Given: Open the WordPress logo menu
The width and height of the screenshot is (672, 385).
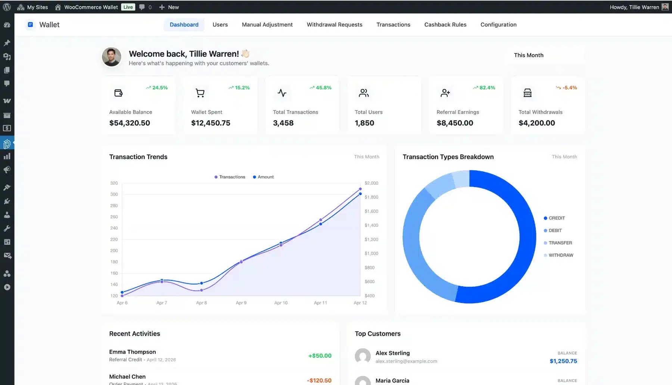Looking at the screenshot, I should (7, 7).
